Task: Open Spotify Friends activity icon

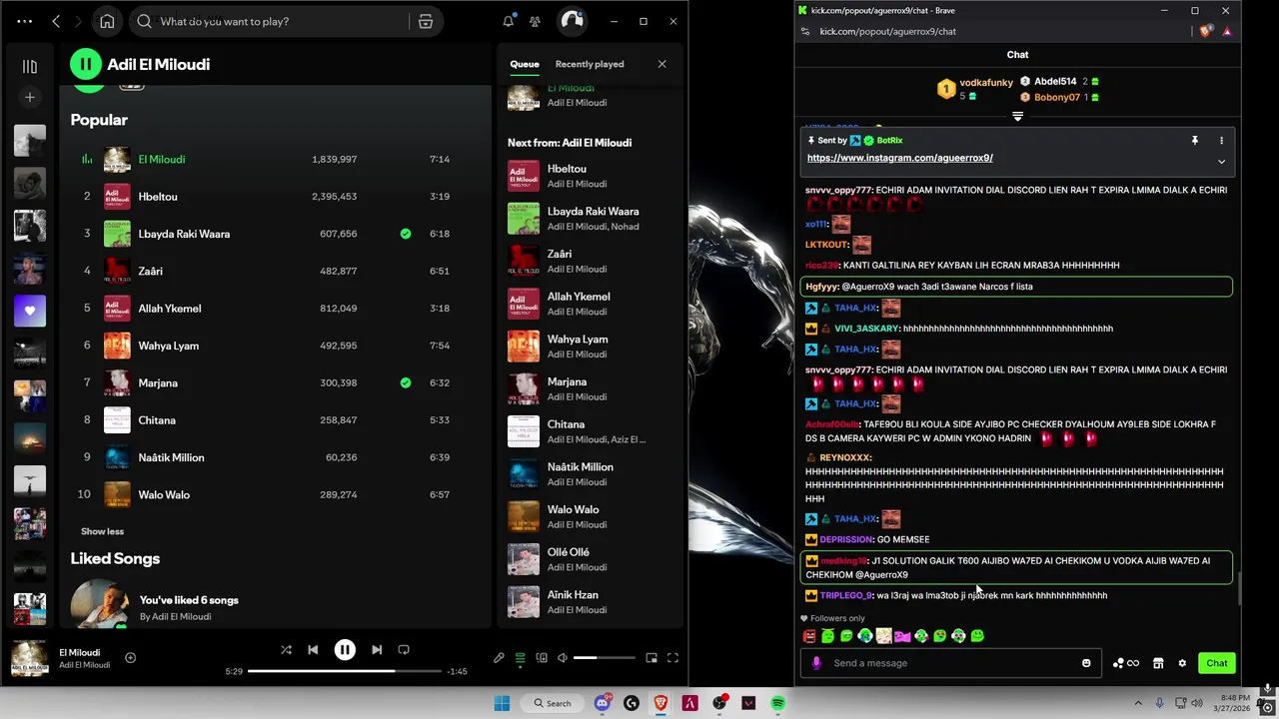Action: click(x=536, y=21)
